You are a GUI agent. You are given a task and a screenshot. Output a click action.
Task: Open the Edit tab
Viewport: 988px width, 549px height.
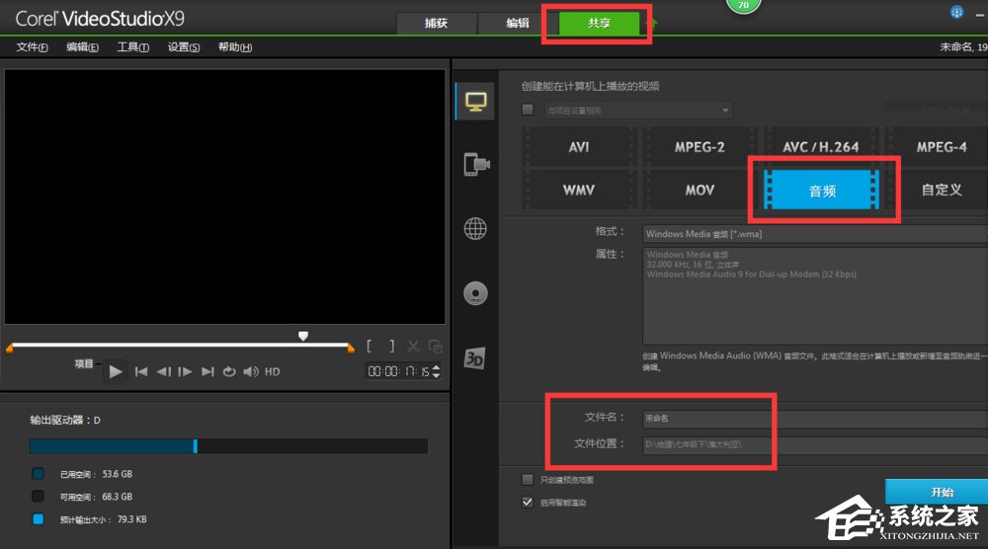pos(518,24)
